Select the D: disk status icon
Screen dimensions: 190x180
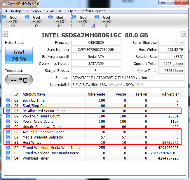50,17
